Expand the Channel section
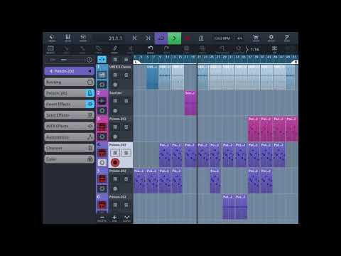 tap(70, 148)
